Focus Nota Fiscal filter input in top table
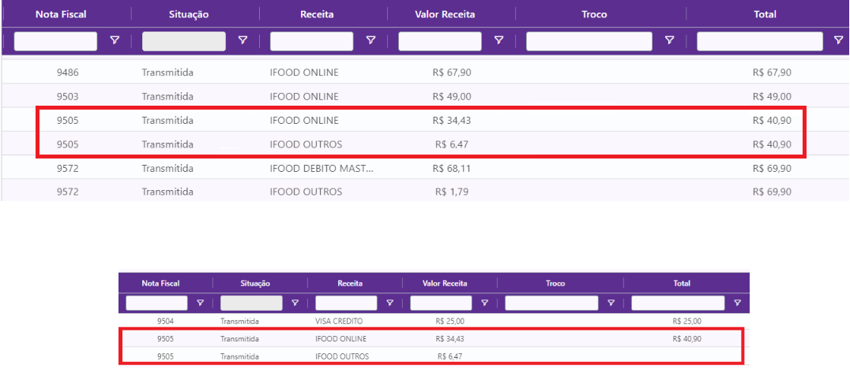 [x=55, y=41]
